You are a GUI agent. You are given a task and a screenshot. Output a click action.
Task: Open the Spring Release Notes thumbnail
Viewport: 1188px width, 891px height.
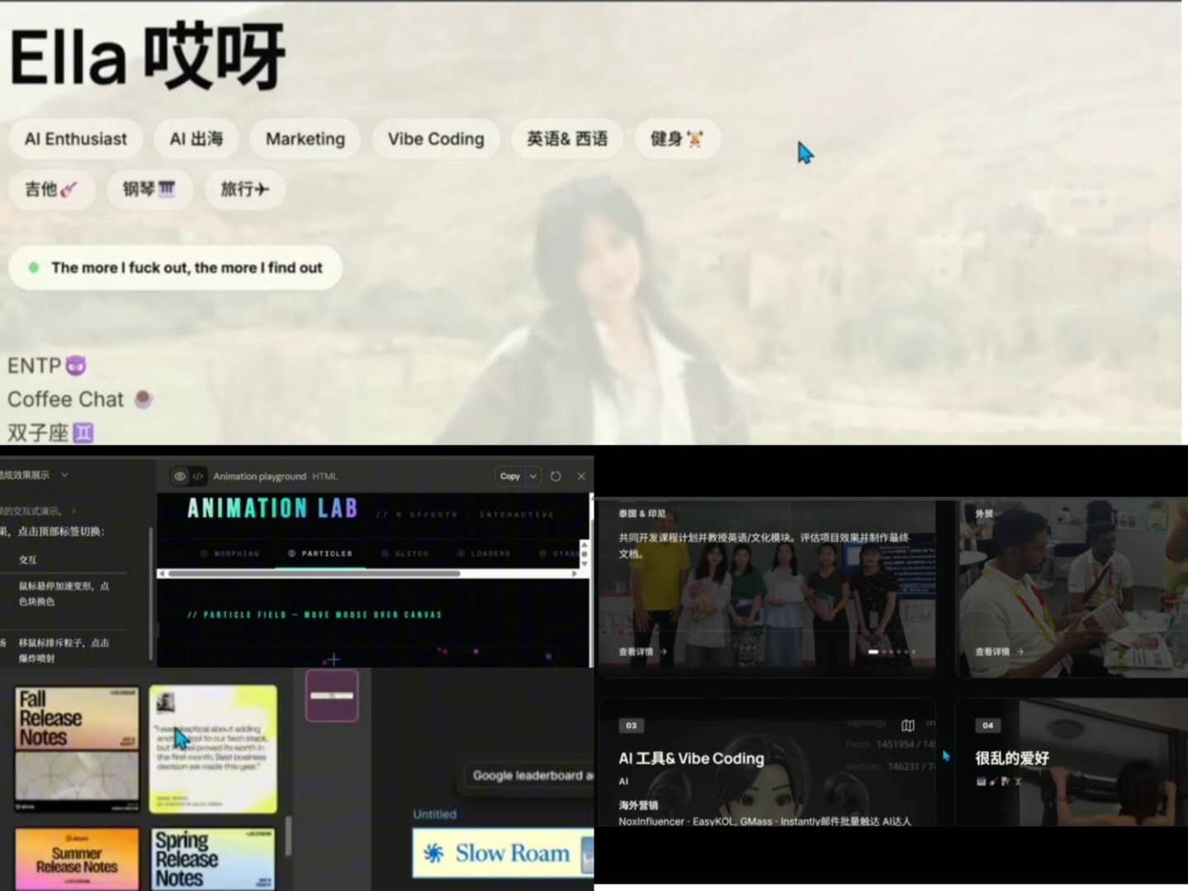[x=214, y=859]
